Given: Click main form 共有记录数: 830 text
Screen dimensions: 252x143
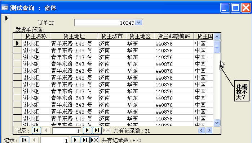Looking at the screenshot, I should 121,140.
